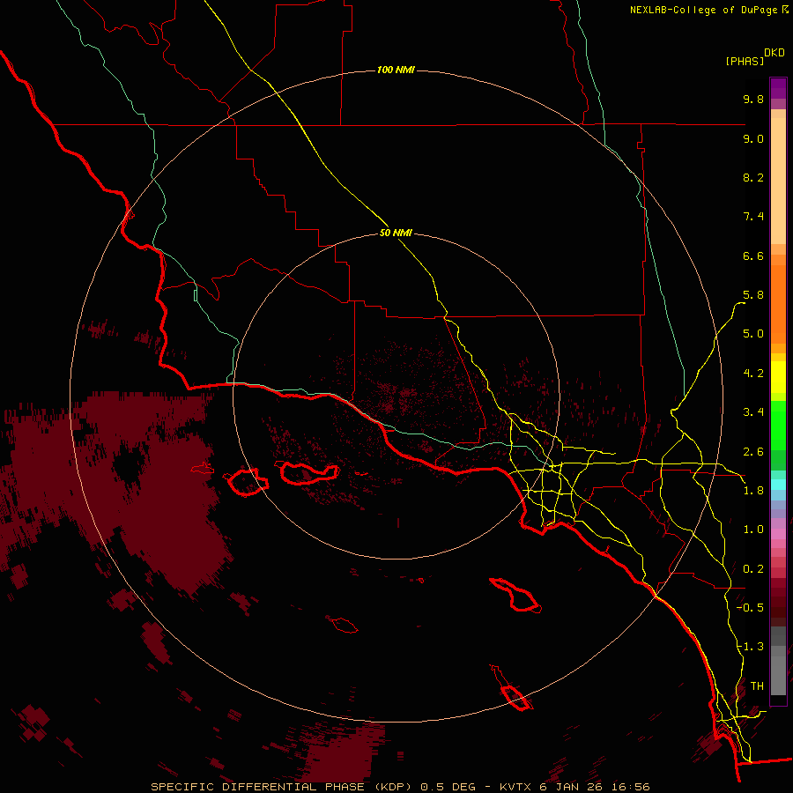
Task: Click the SPECIFIC DIFFERENTIAL PHASE (KDP) caption text
Action: [x=283, y=787]
